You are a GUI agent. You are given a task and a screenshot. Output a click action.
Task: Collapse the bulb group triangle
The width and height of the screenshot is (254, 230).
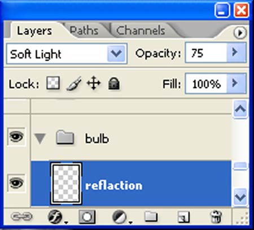[40, 138]
